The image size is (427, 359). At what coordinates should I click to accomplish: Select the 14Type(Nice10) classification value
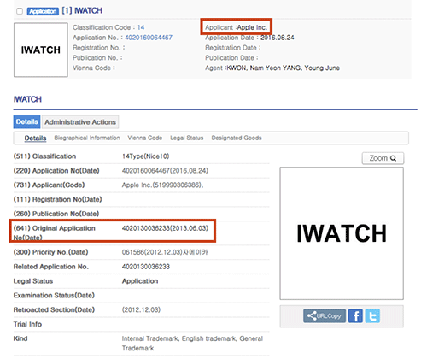click(146, 156)
